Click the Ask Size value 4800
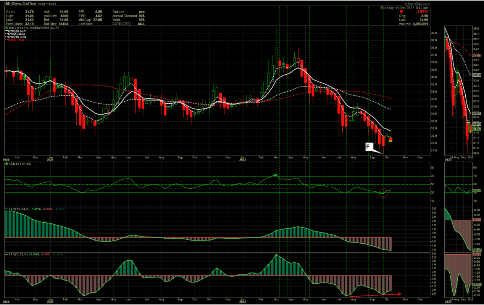This screenshot has height=305, width=484. [x=64, y=16]
